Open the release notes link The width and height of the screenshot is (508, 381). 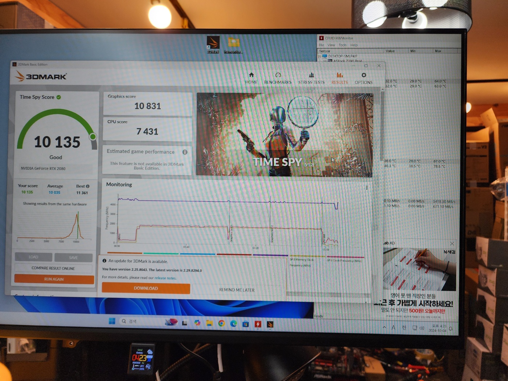(x=165, y=278)
